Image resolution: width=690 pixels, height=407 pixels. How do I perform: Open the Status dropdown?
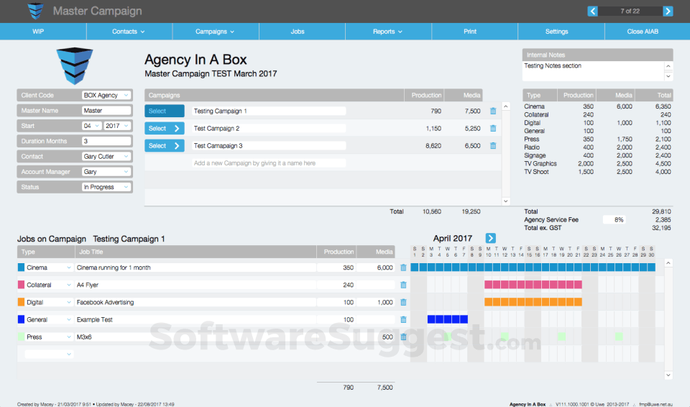pos(106,187)
